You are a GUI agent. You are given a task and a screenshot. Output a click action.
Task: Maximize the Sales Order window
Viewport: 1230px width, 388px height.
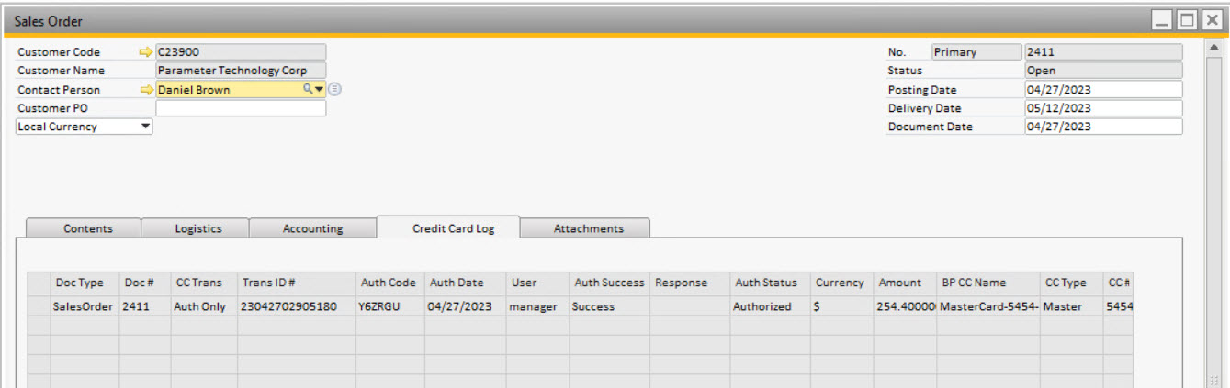[x=1187, y=20]
